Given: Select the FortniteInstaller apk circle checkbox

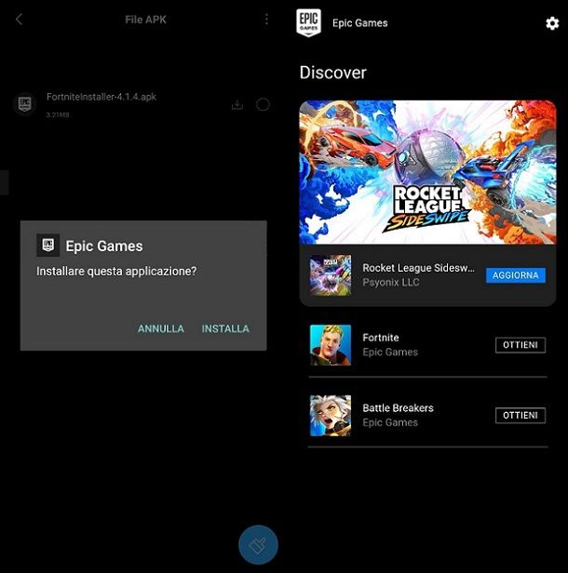Looking at the screenshot, I should (x=263, y=105).
